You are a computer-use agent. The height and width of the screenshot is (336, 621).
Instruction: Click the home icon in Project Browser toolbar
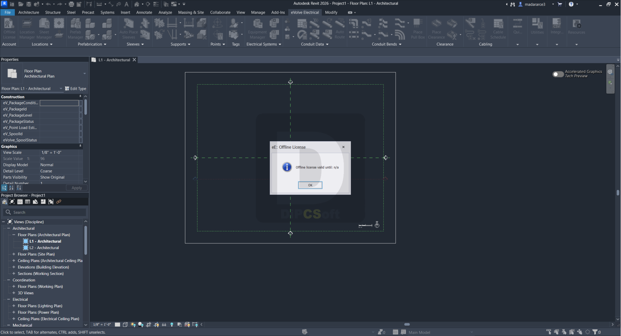[5, 202]
